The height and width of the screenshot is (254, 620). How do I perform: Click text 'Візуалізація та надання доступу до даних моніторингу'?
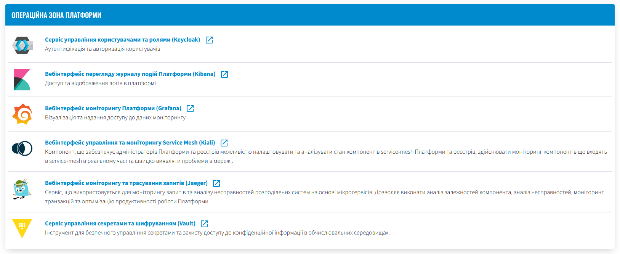click(115, 117)
